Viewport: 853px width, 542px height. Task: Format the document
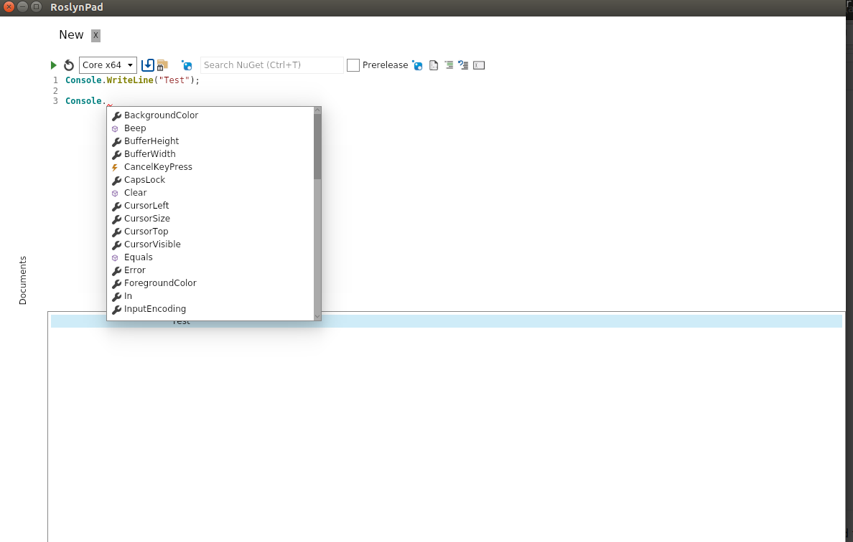coord(434,65)
